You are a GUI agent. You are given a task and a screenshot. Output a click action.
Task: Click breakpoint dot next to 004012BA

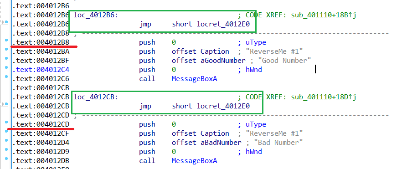point(6,49)
